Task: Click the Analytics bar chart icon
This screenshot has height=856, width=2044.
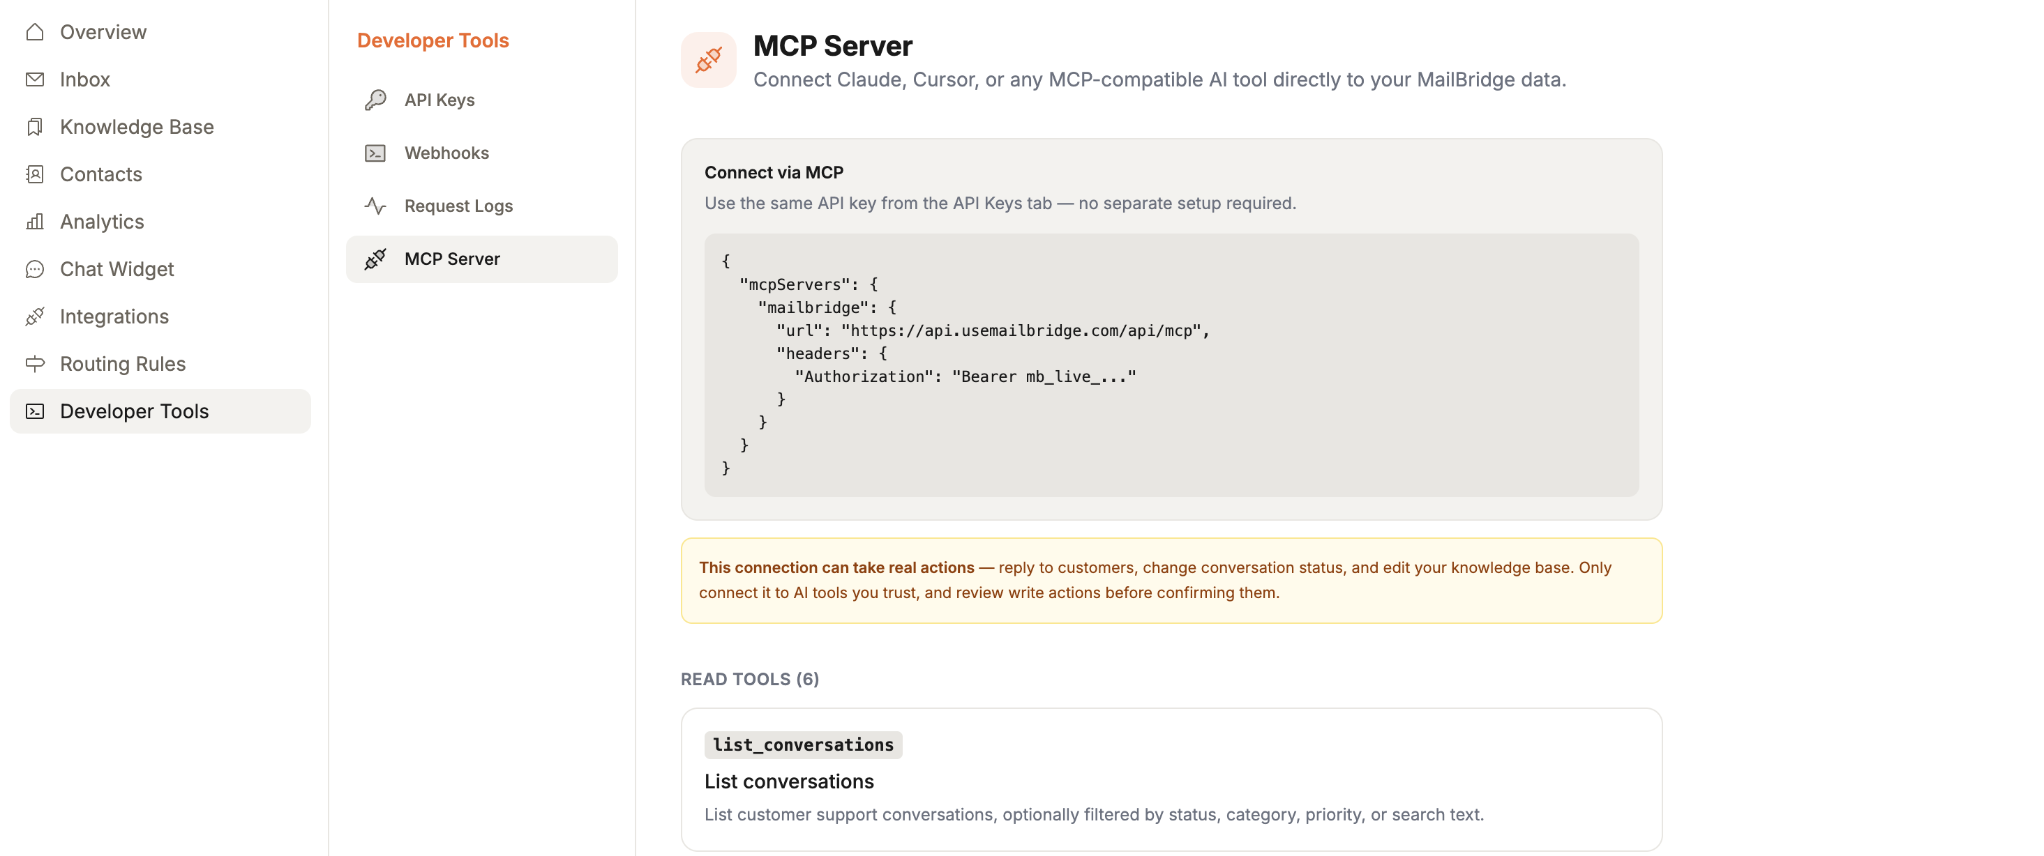Action: (x=35, y=222)
